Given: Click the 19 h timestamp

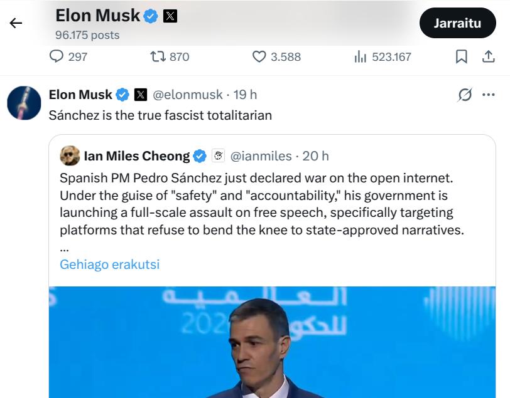Looking at the screenshot, I should 245,95.
